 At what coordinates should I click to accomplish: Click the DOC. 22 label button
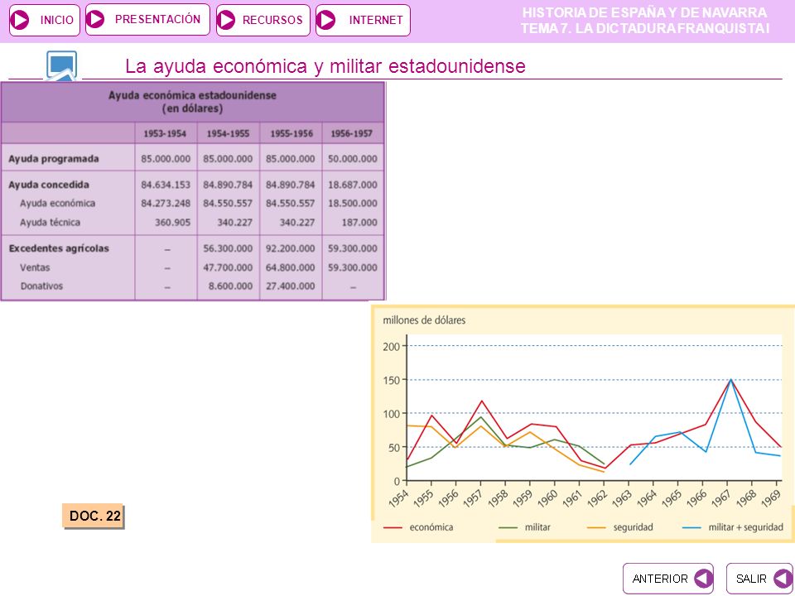coord(94,516)
